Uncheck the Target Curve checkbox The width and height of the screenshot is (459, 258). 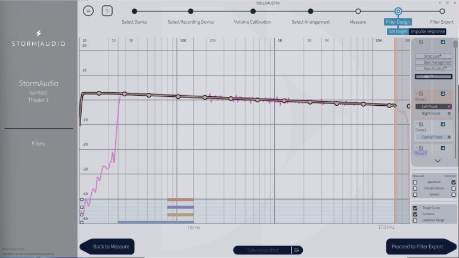click(415, 209)
